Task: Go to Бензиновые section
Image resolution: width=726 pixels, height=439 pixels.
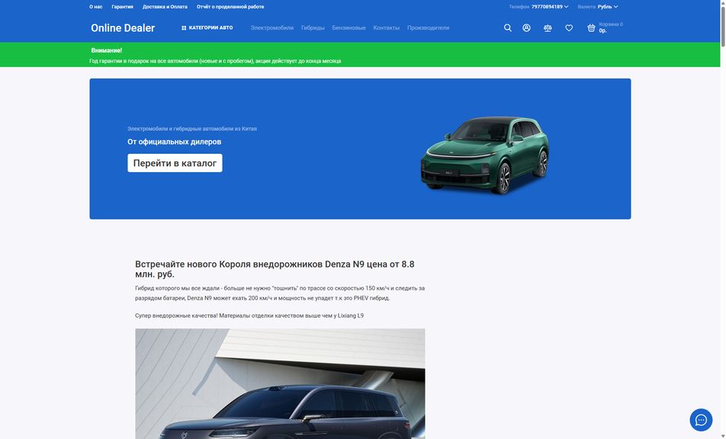Action: point(349,27)
